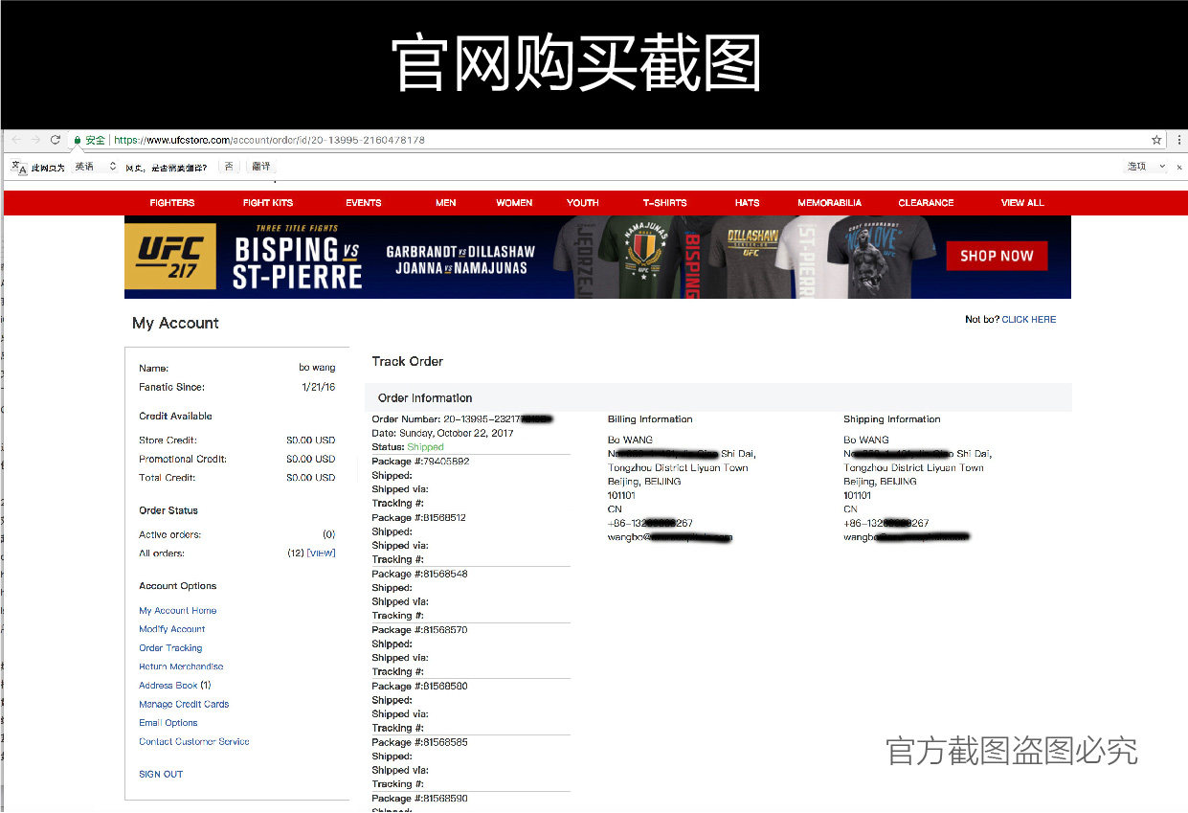Viewport: 1188px width, 813px height.
Task: Open the EVENTS menu
Action: click(x=364, y=203)
